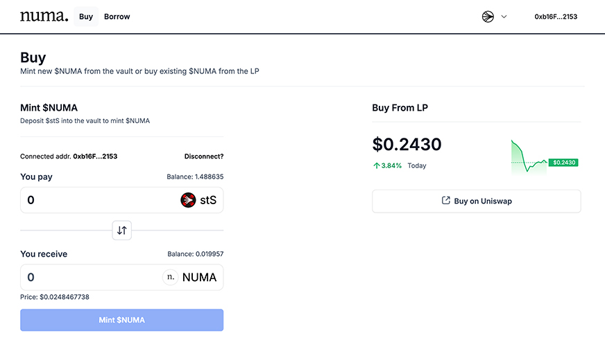Open the wallet address menu in header

pyautogui.click(x=556, y=17)
